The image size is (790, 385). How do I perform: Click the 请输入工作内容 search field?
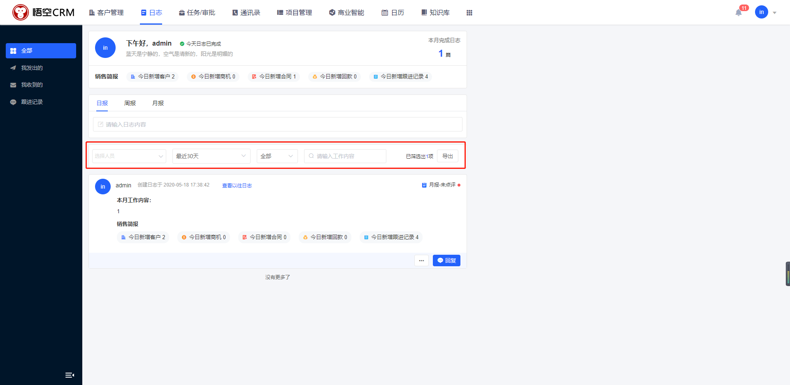coord(345,156)
